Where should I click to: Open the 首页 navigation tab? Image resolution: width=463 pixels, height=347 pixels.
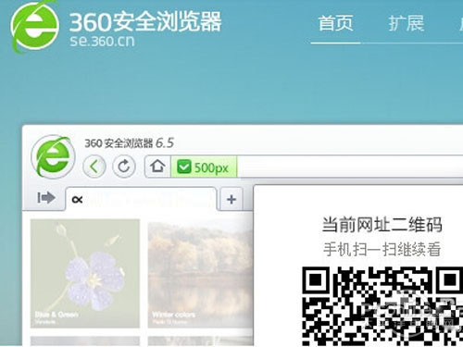click(x=335, y=23)
